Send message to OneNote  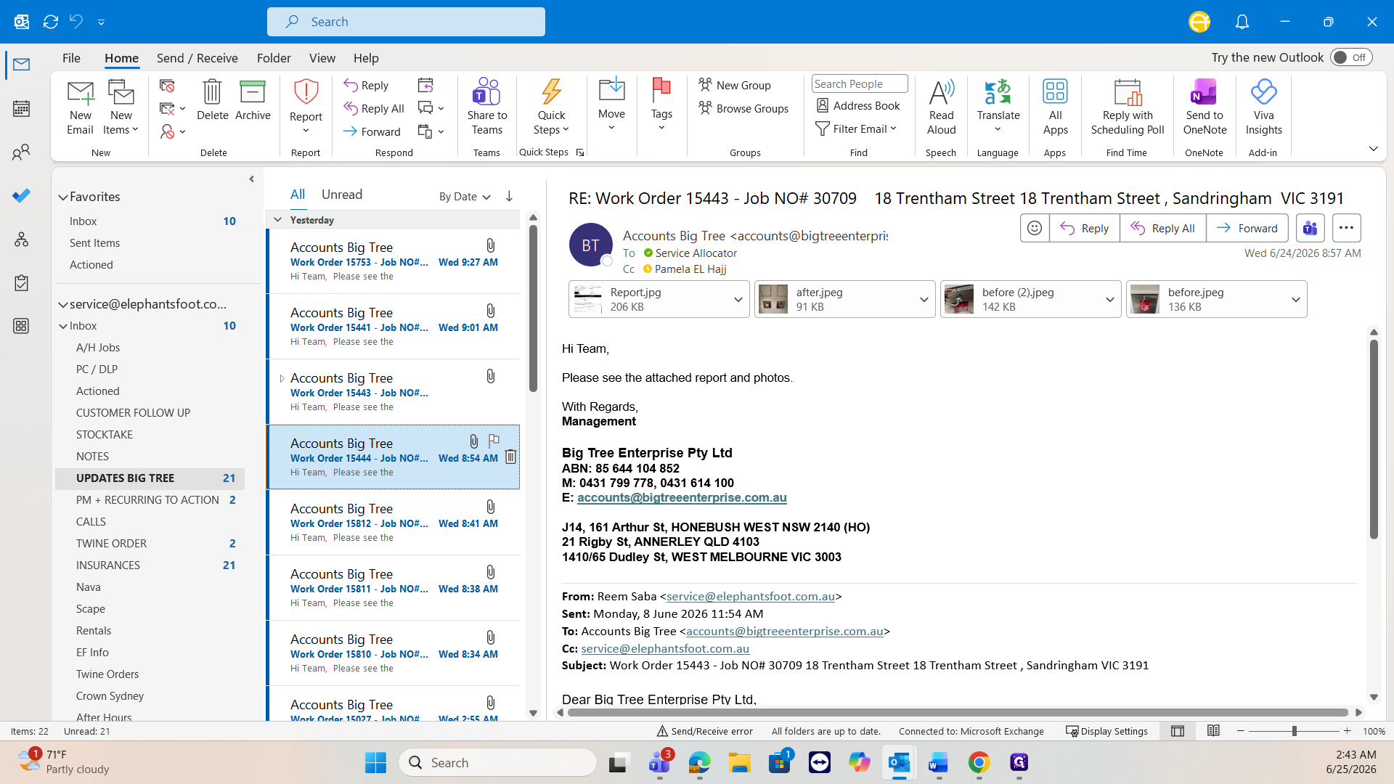click(1204, 107)
